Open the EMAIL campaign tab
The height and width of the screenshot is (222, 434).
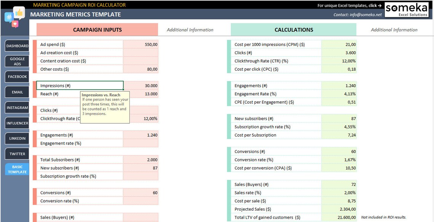click(17, 92)
